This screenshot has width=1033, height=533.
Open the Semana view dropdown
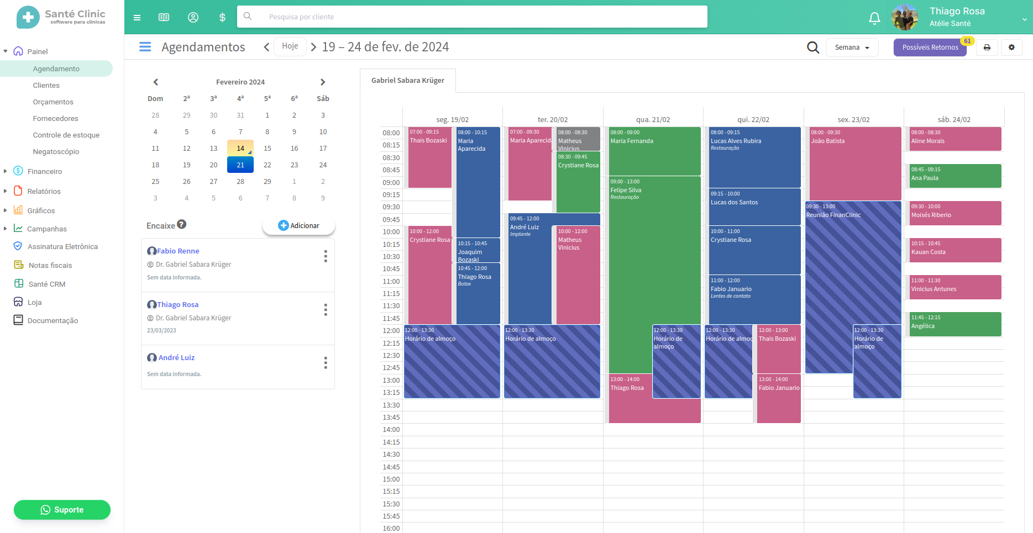pyautogui.click(x=852, y=48)
